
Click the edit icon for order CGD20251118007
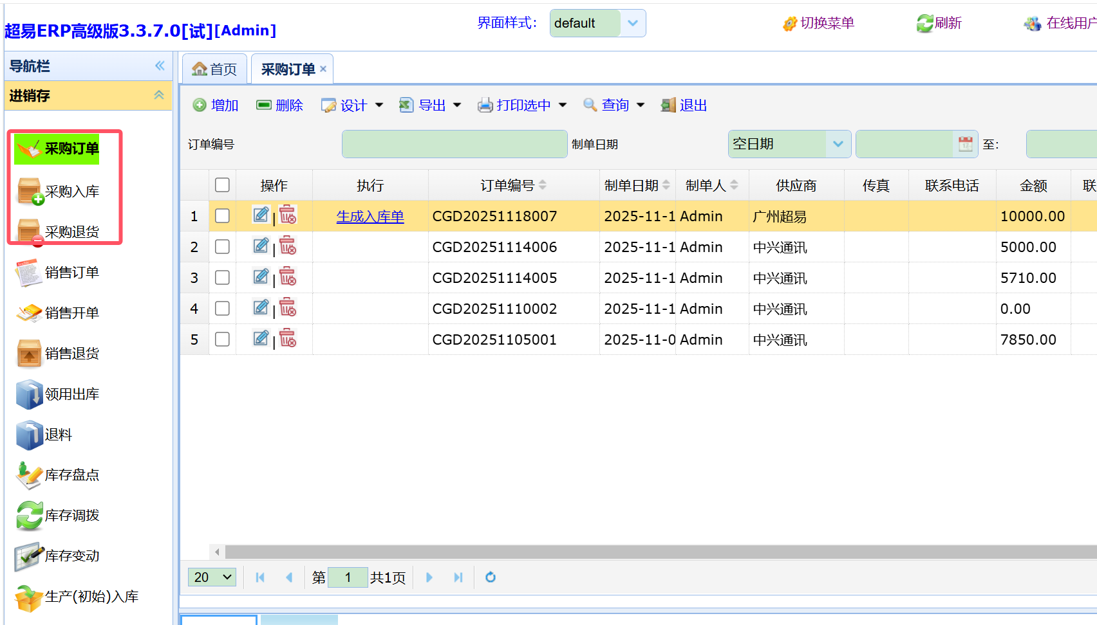pyautogui.click(x=260, y=215)
